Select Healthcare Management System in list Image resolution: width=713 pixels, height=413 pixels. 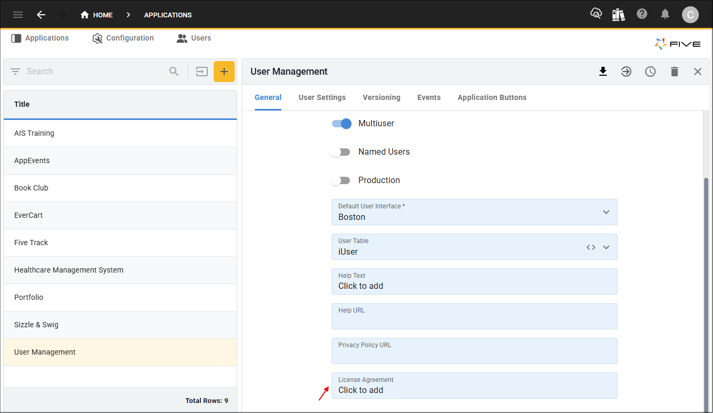(69, 270)
